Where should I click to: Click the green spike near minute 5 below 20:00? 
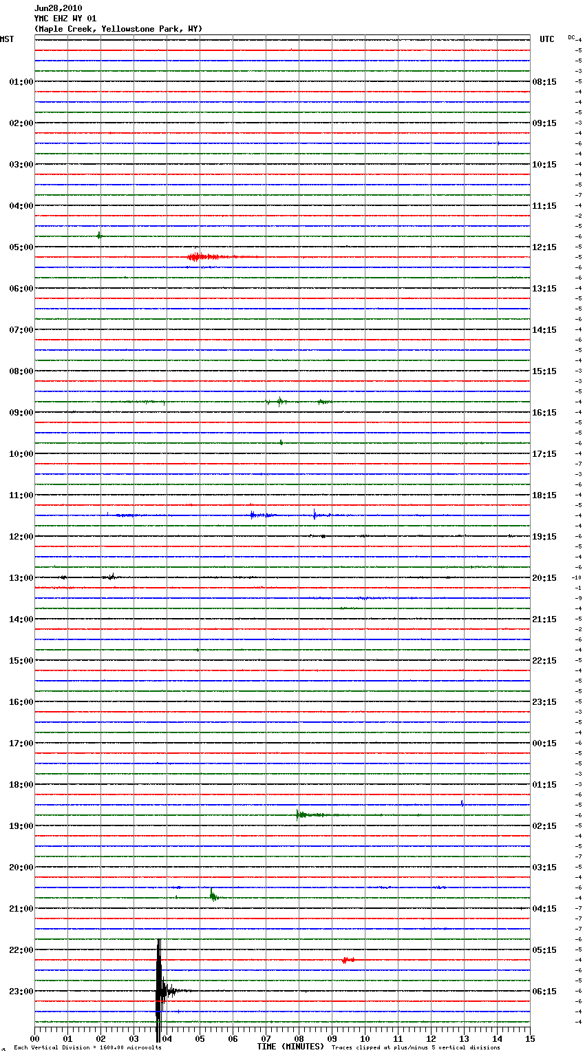[x=213, y=896]
